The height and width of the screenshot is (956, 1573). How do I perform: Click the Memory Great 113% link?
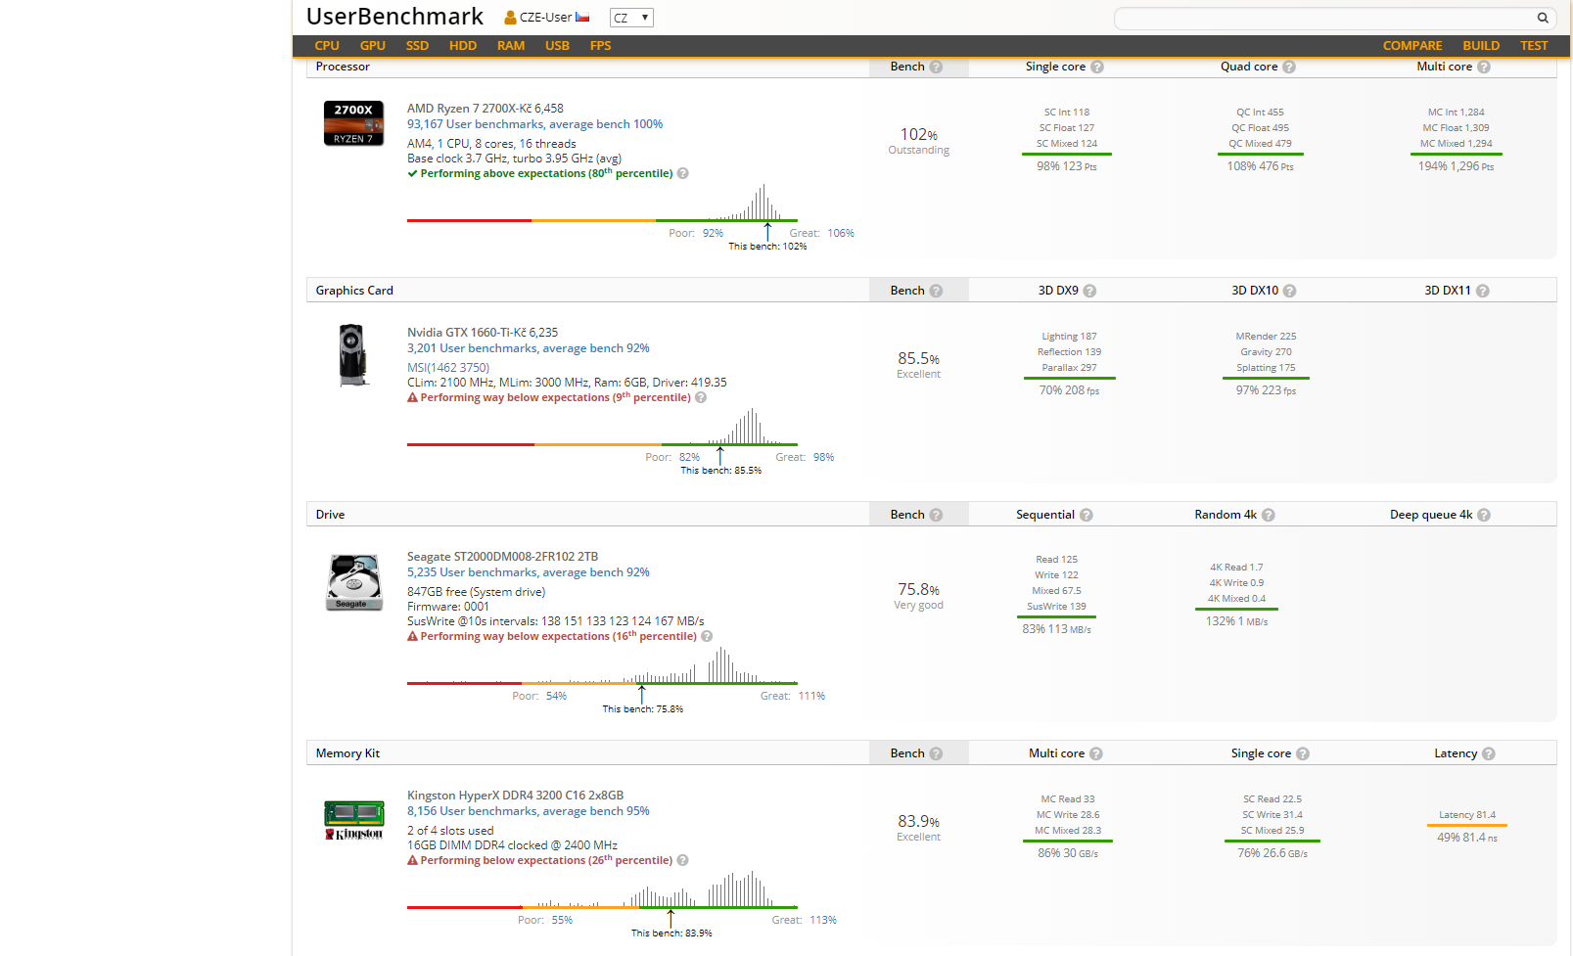pyautogui.click(x=823, y=921)
